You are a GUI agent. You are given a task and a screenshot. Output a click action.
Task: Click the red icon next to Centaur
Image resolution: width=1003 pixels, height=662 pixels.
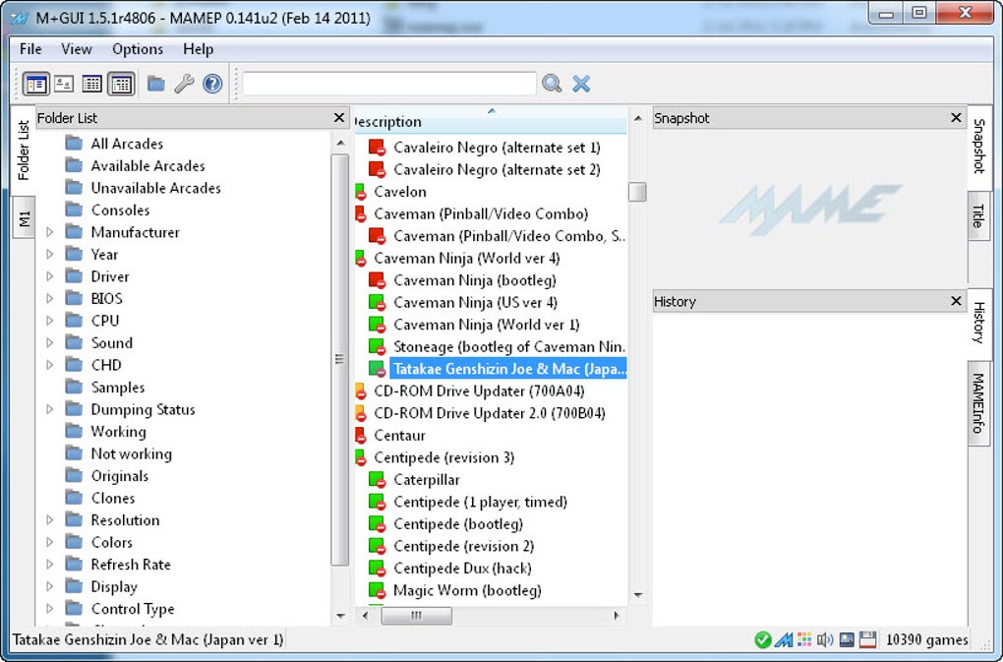360,436
